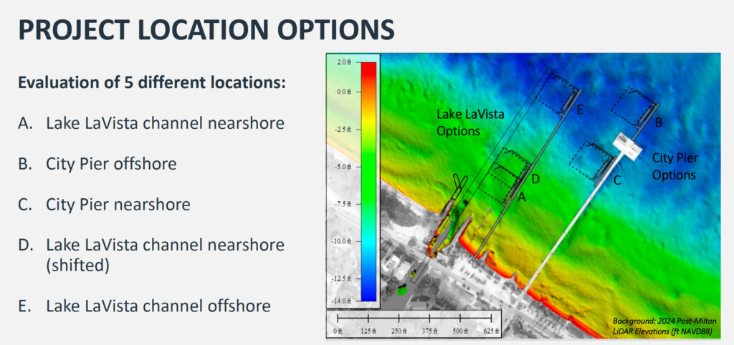Select list item B, City Pier offshore
The width and height of the screenshot is (734, 345).
tap(97, 164)
